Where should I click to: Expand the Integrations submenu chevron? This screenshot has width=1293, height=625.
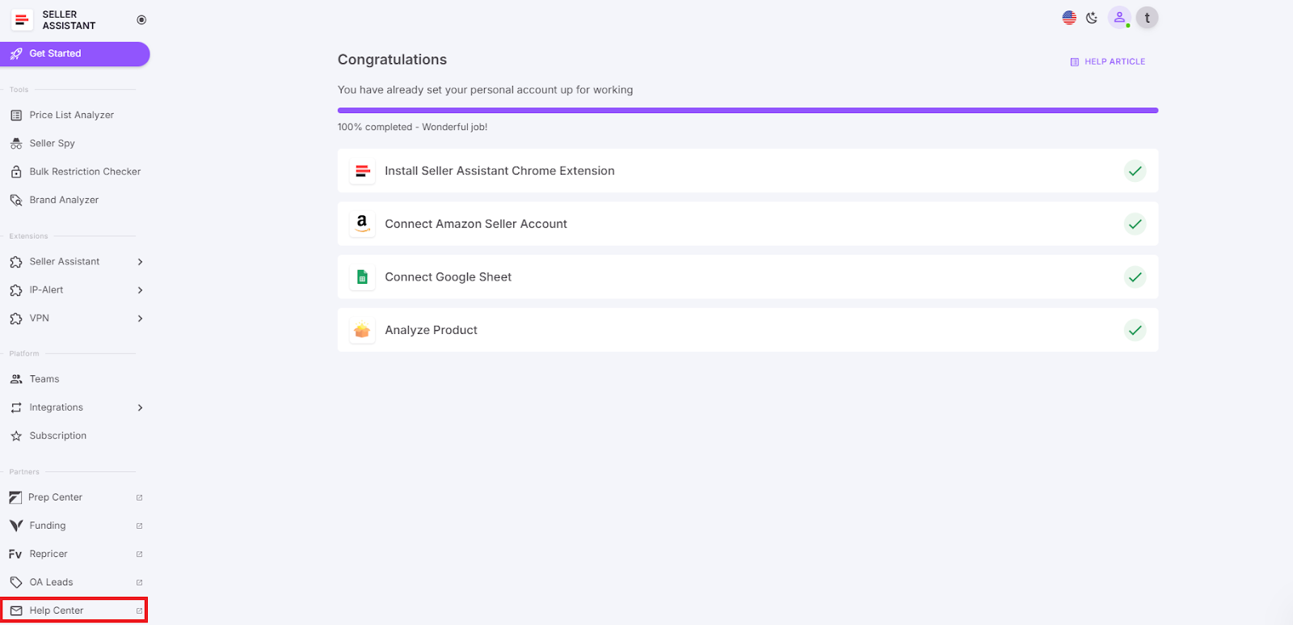140,408
